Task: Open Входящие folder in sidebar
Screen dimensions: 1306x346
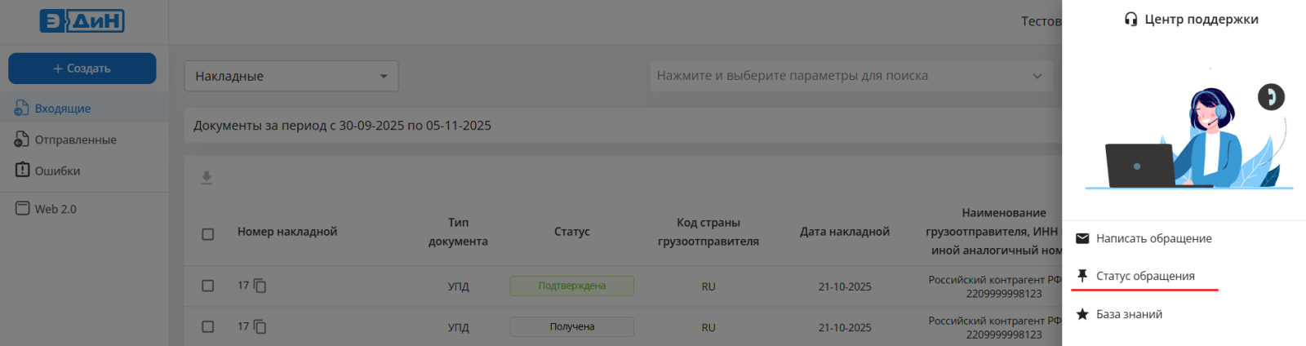Action: (x=63, y=109)
